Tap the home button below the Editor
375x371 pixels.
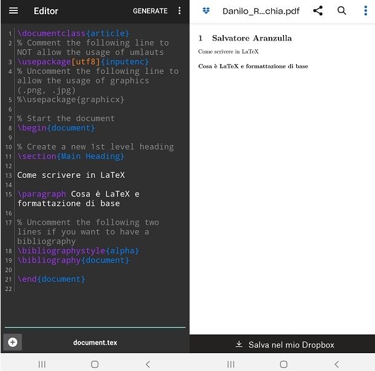pos(95,364)
